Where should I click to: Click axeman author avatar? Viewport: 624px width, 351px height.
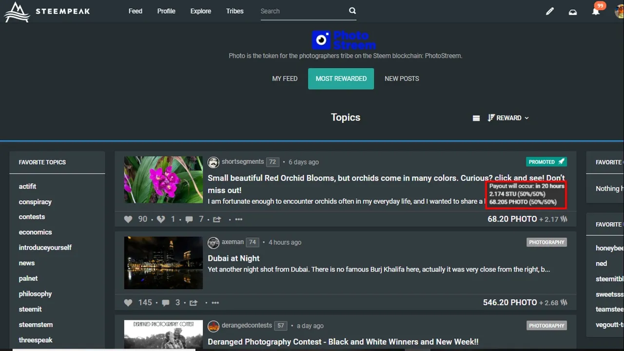click(213, 242)
